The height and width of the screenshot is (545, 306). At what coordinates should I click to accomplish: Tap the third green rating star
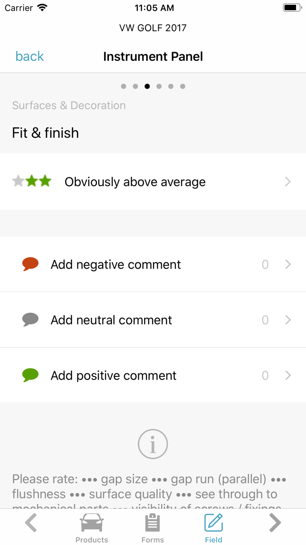click(x=45, y=181)
